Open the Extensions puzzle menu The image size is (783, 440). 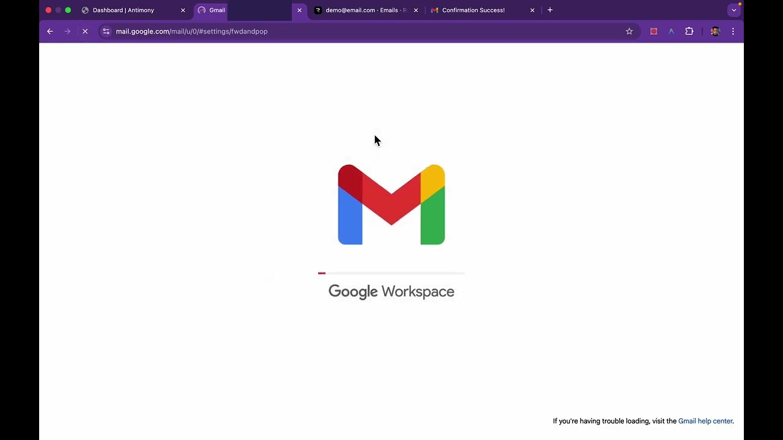689,31
